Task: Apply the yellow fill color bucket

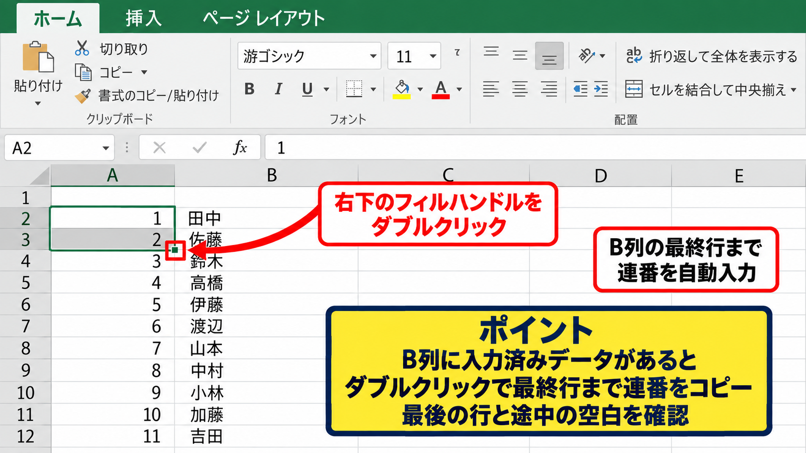Action: tap(402, 89)
